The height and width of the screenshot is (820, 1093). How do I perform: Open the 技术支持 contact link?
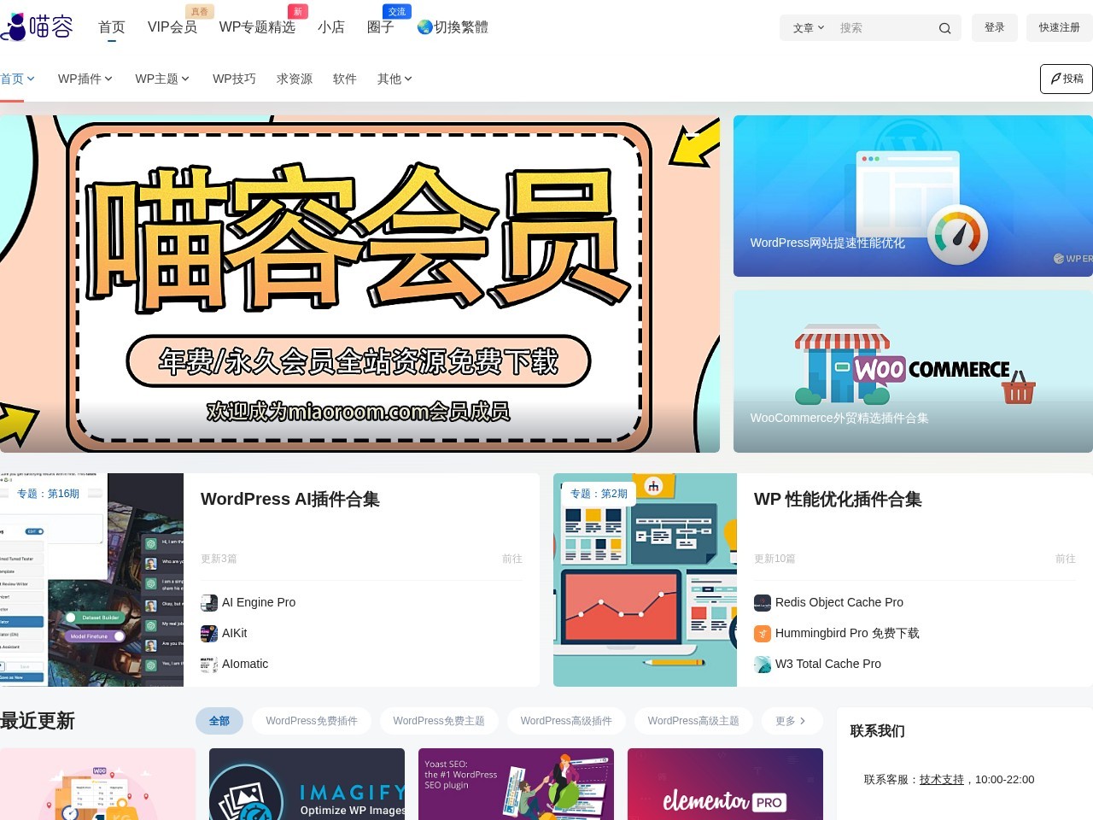942,780
